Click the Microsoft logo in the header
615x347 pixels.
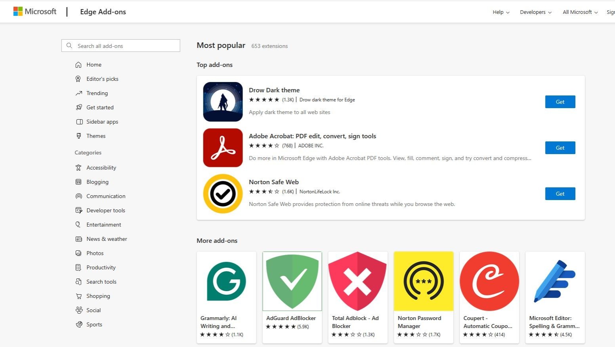(x=35, y=11)
